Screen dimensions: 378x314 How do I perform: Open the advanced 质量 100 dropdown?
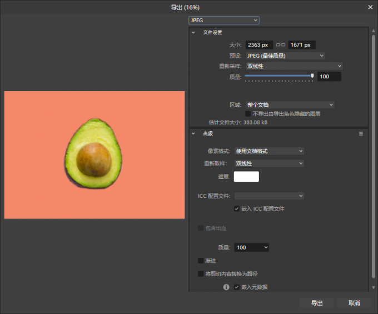pos(251,247)
